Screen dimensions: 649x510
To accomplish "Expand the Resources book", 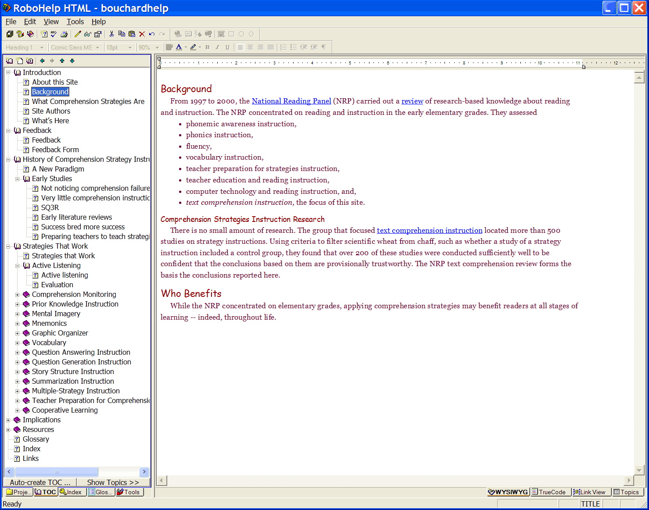I will tap(8, 429).
